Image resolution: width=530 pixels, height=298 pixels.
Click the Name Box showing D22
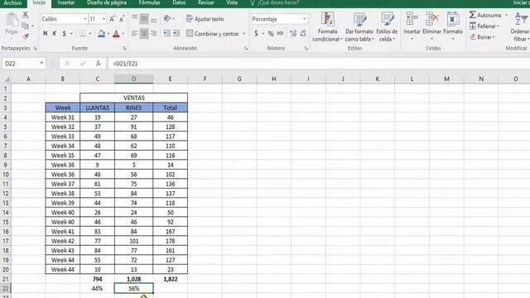click(24, 64)
